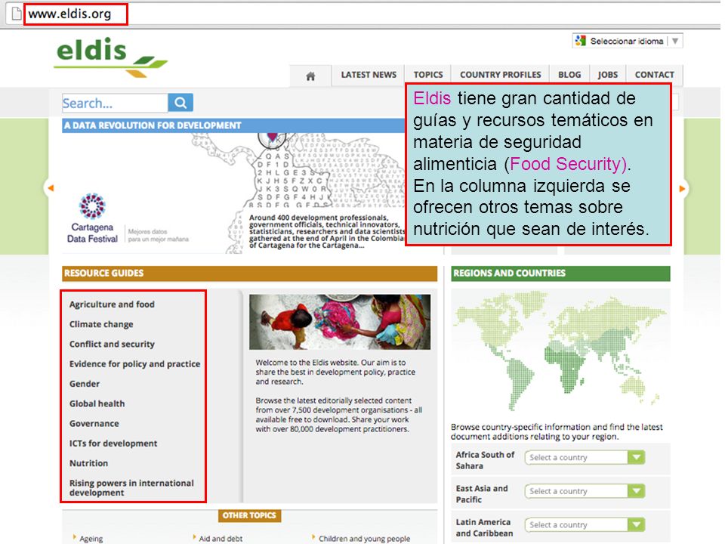The width and height of the screenshot is (725, 544).
Task: Expand Africa South of Sahara country dropdown
Action: 585,458
